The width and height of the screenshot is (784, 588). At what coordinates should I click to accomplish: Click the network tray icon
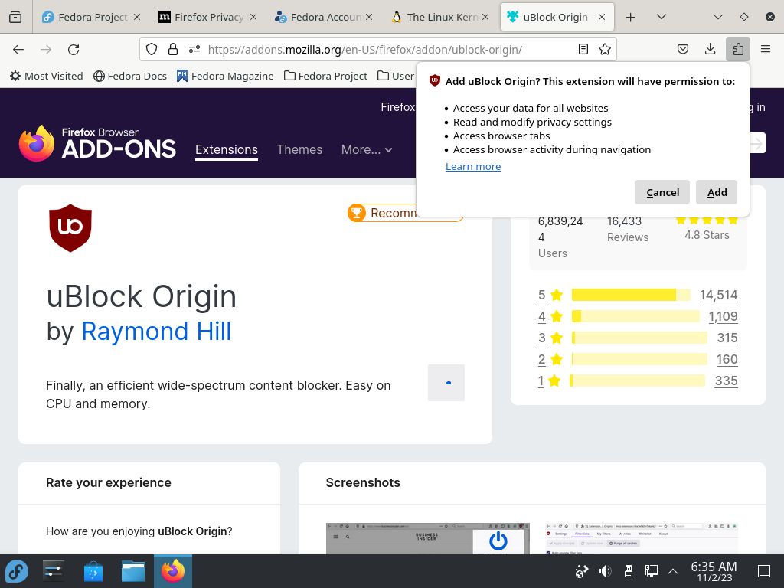click(651, 571)
